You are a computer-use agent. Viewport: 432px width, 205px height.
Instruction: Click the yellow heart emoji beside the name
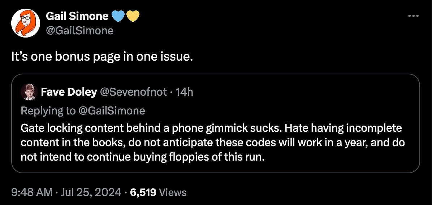133,16
